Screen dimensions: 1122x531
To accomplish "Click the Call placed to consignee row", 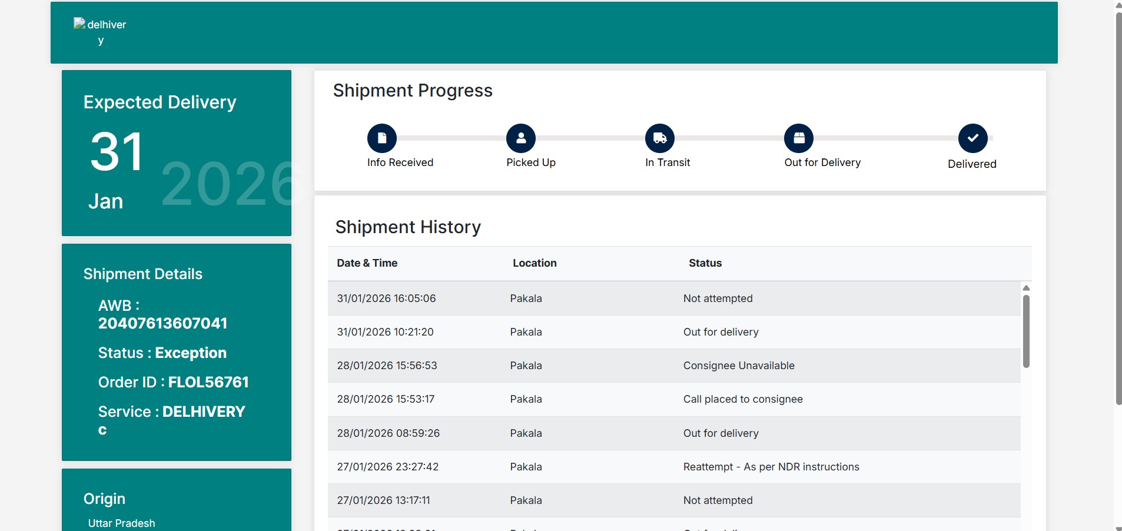I will (x=674, y=399).
